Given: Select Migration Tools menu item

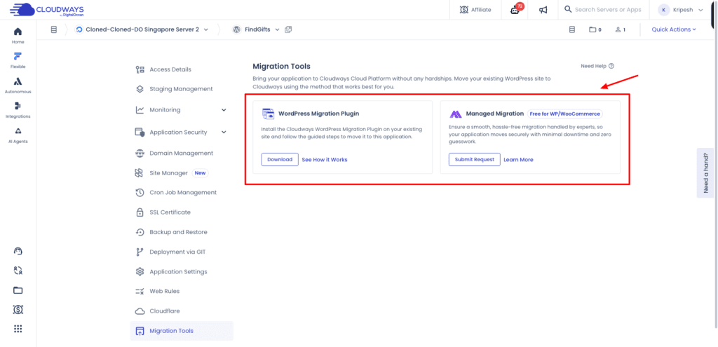Looking at the screenshot, I should click(182, 330).
